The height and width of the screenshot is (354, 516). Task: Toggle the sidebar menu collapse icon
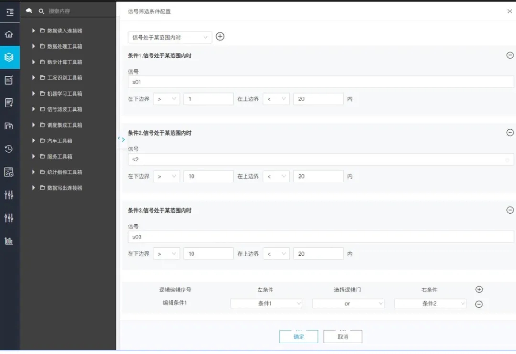(x=10, y=12)
